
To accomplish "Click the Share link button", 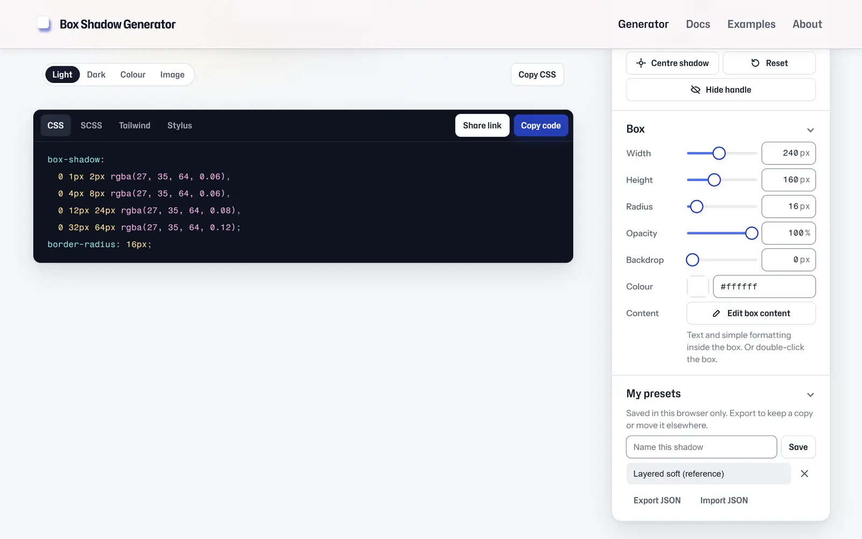I will pos(482,126).
